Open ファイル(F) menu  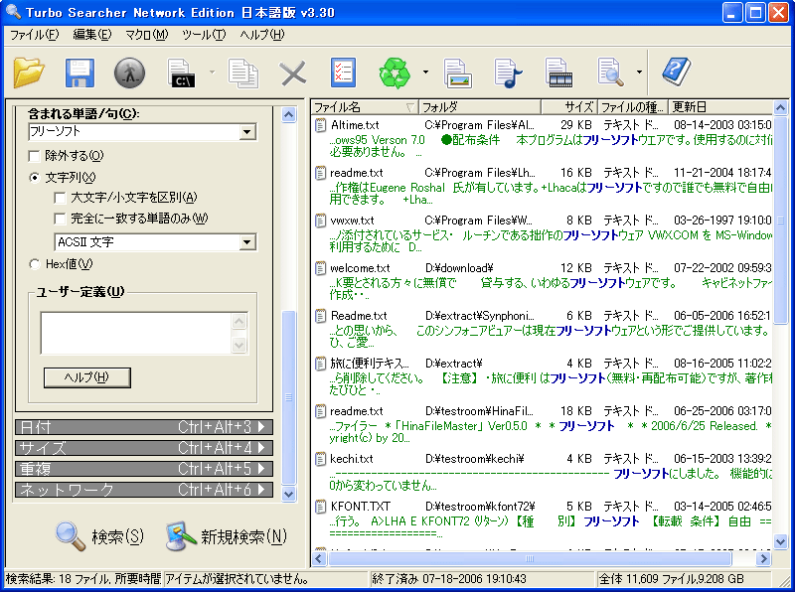(x=35, y=35)
